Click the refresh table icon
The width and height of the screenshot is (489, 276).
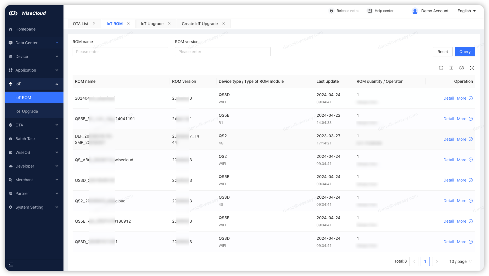[x=441, y=68]
